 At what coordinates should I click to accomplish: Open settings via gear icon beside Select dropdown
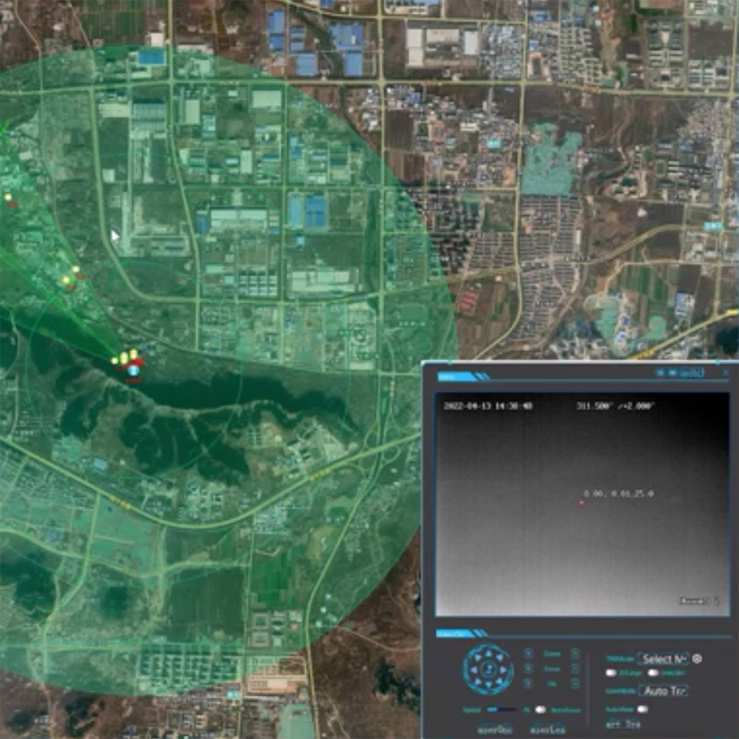pos(696,657)
